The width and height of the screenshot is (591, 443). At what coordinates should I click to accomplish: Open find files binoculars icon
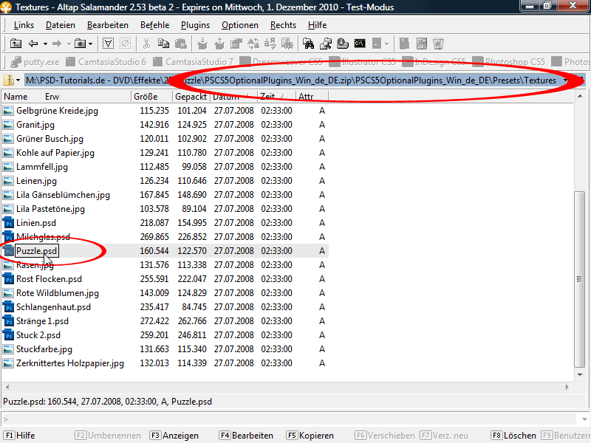point(308,44)
